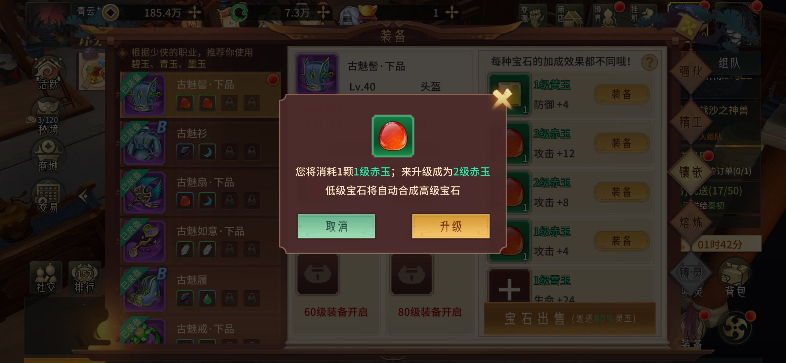786x363 pixels.
Task: Open the 商城 shop icon
Action: [x=48, y=155]
